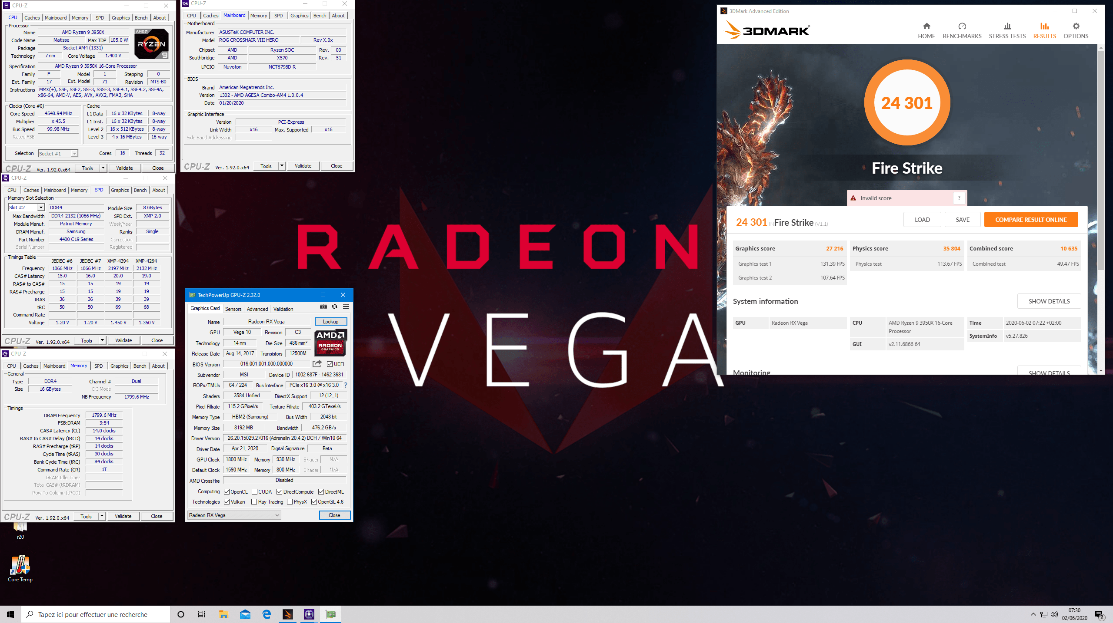Open Microsoft Edge from the taskbar

coord(267,614)
